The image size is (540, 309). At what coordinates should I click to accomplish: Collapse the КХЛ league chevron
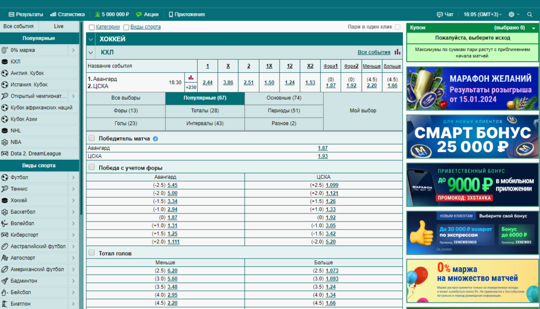click(91, 53)
